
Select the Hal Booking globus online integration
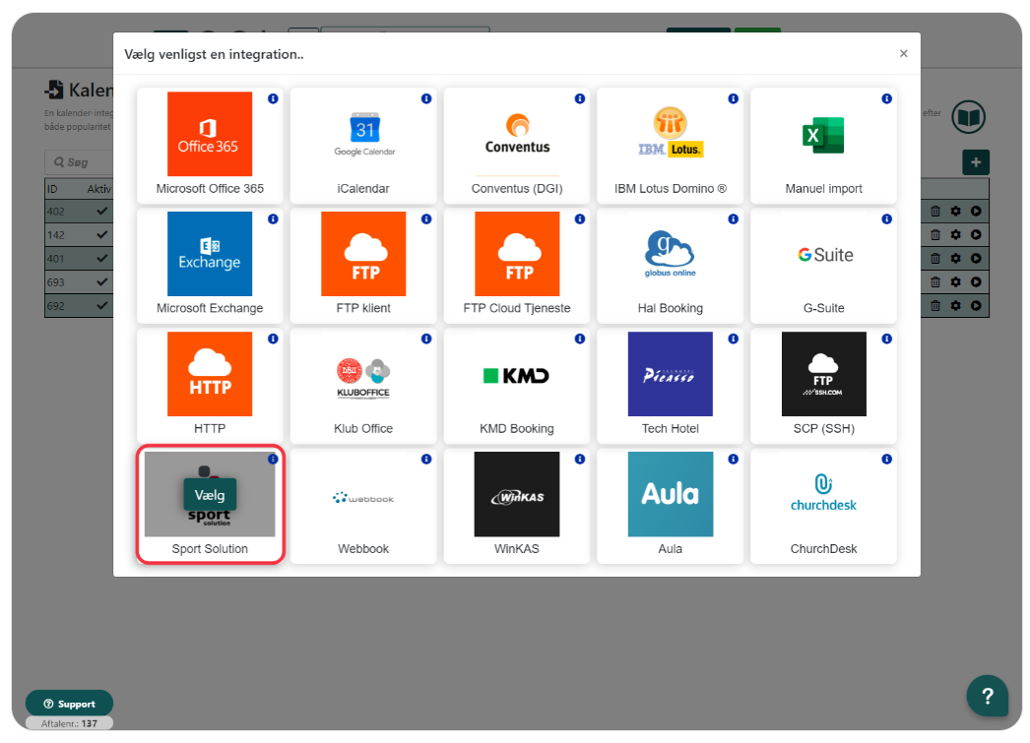[670, 265]
